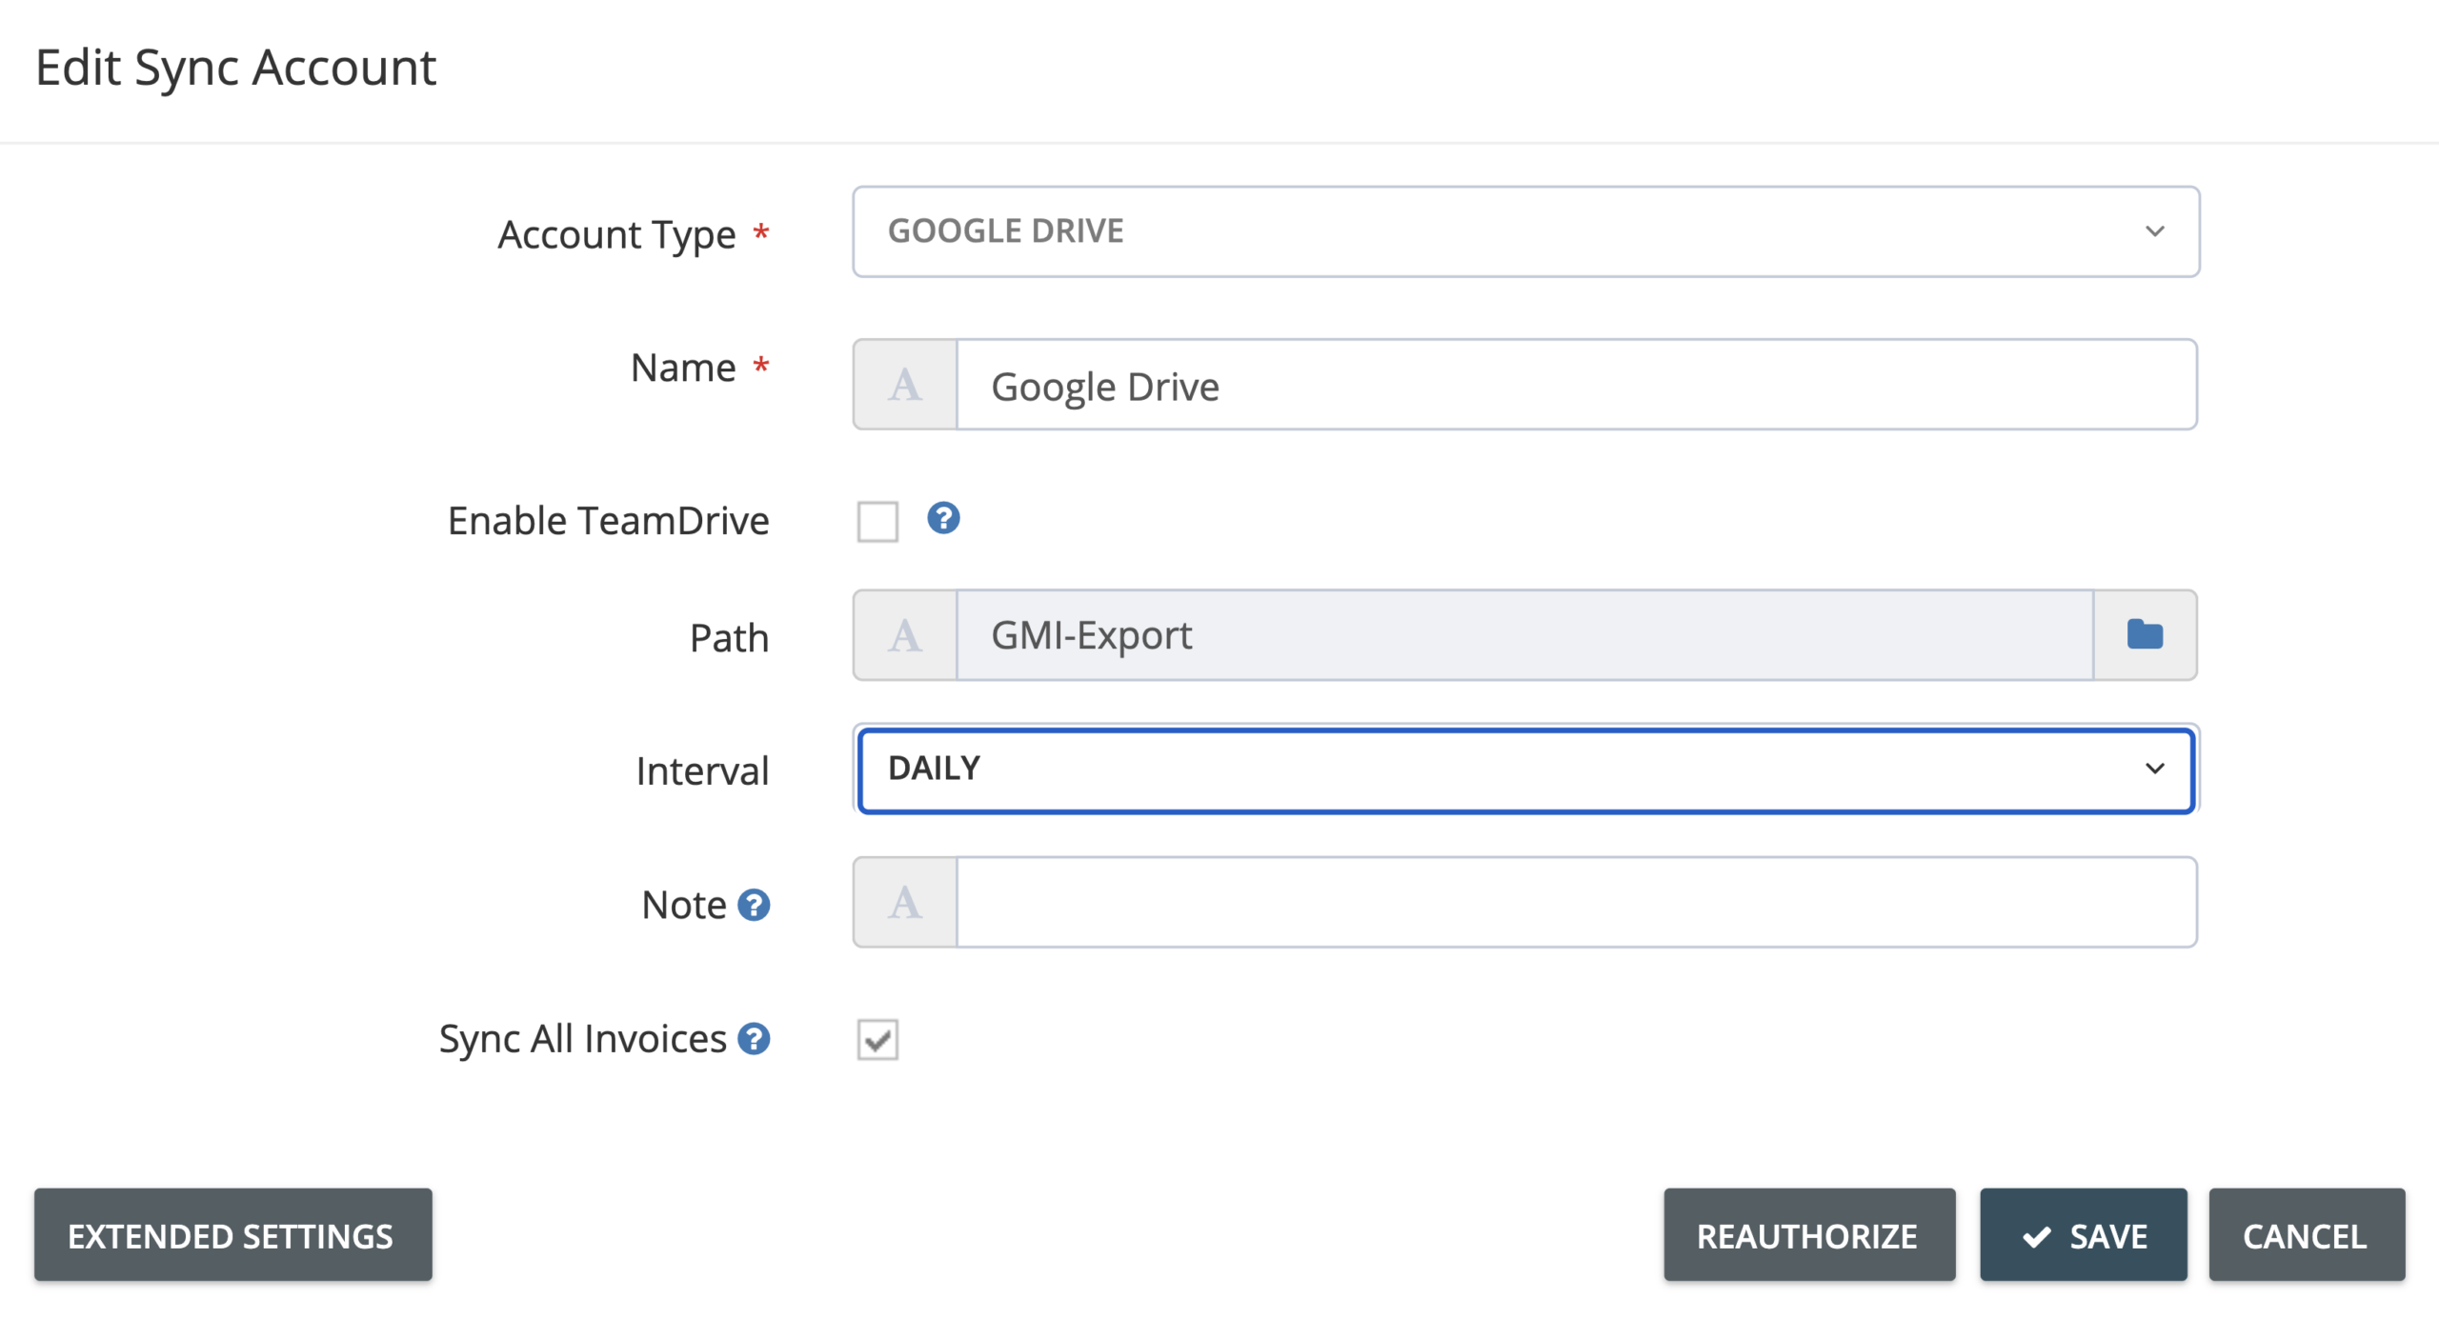Screen dimensions: 2439x1319
Task: Click the Interval label
Action: [702, 770]
